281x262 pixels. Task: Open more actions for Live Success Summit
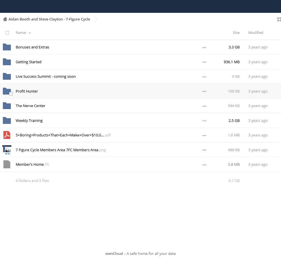point(204,77)
